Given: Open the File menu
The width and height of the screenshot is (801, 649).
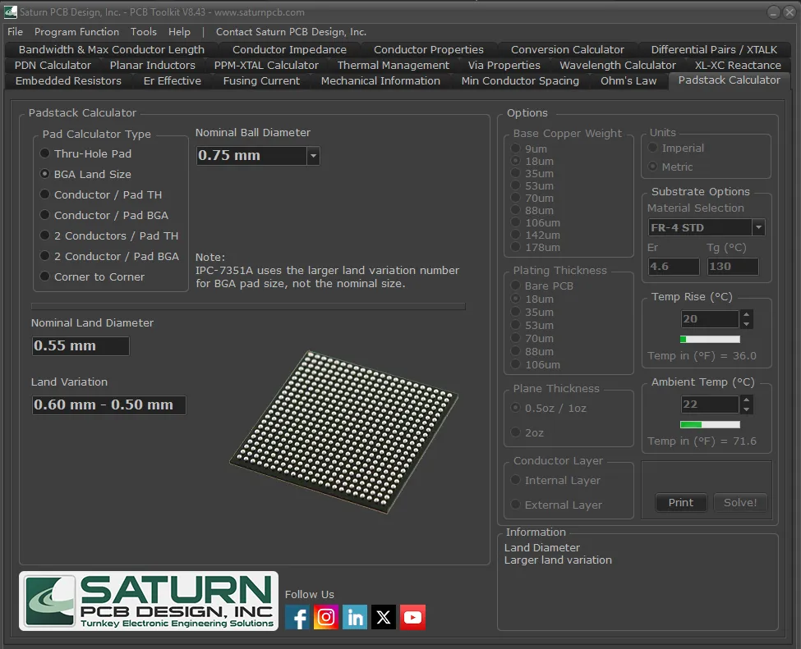Looking at the screenshot, I should click(x=16, y=32).
